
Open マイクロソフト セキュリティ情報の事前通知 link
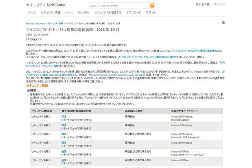[x=195, y=51]
